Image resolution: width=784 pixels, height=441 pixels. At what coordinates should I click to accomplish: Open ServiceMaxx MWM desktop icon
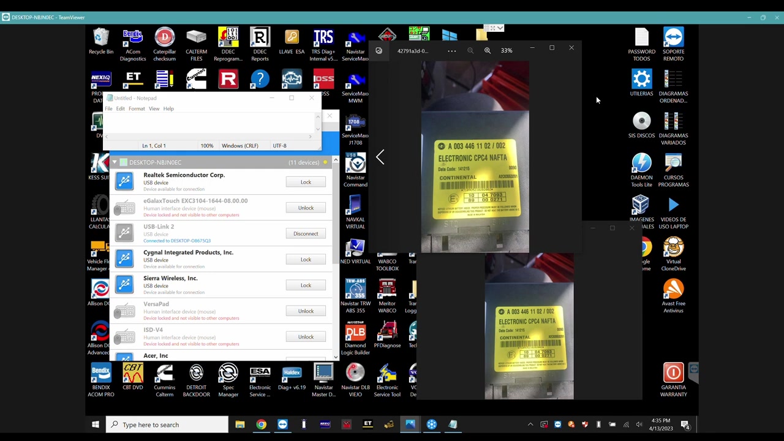pos(355,87)
